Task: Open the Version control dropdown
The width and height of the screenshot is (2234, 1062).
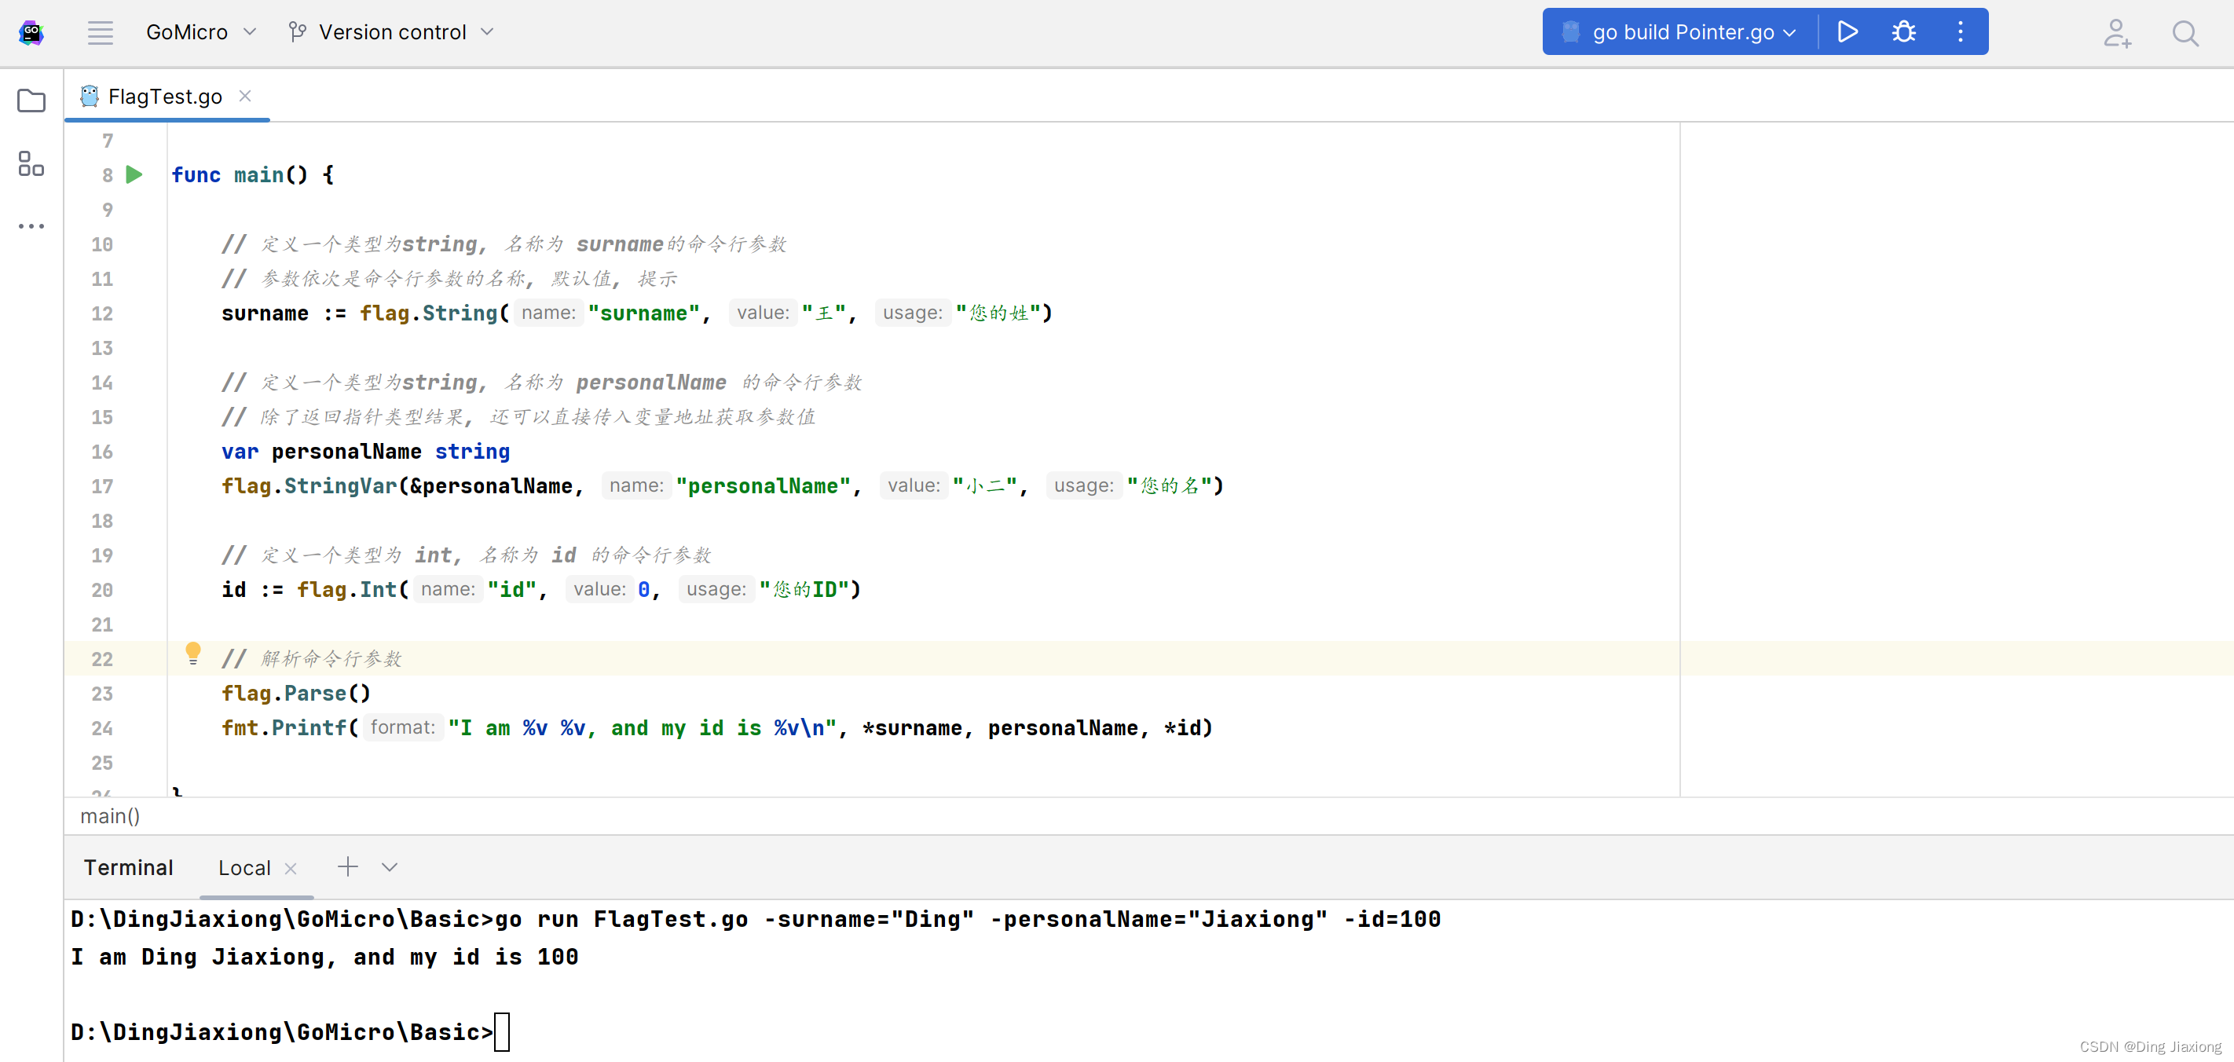Action: click(x=391, y=32)
